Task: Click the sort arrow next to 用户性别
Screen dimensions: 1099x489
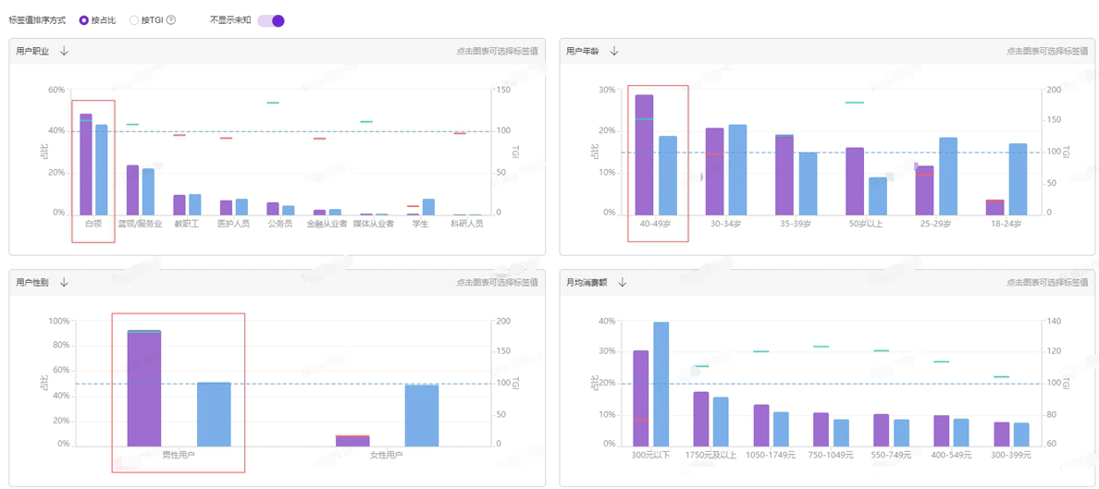Action: [64, 283]
